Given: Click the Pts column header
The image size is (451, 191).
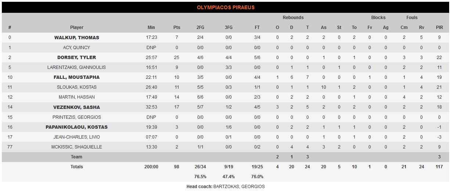Looking at the screenshot, I should pyautogui.click(x=177, y=27).
